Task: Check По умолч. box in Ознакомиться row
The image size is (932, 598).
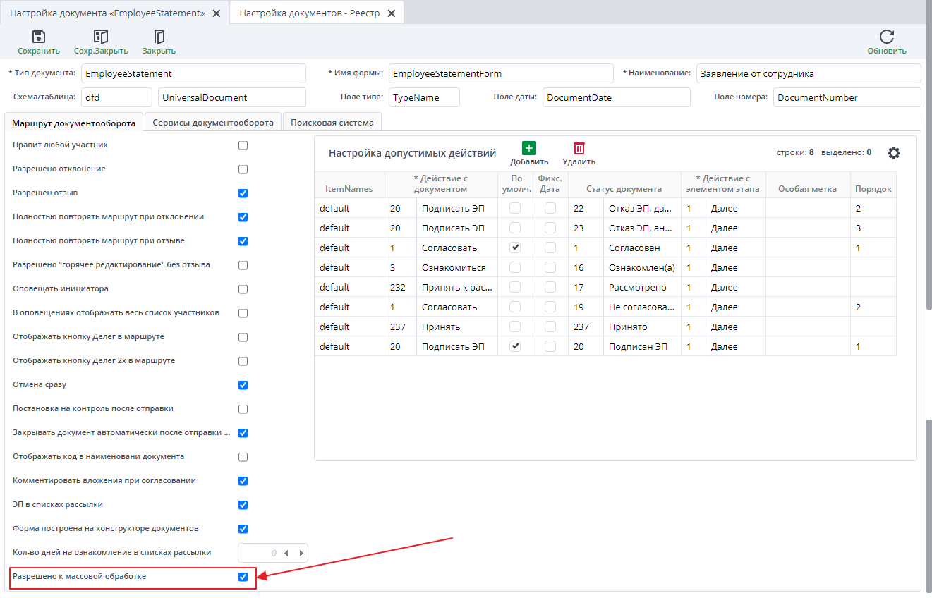Action: point(515,267)
